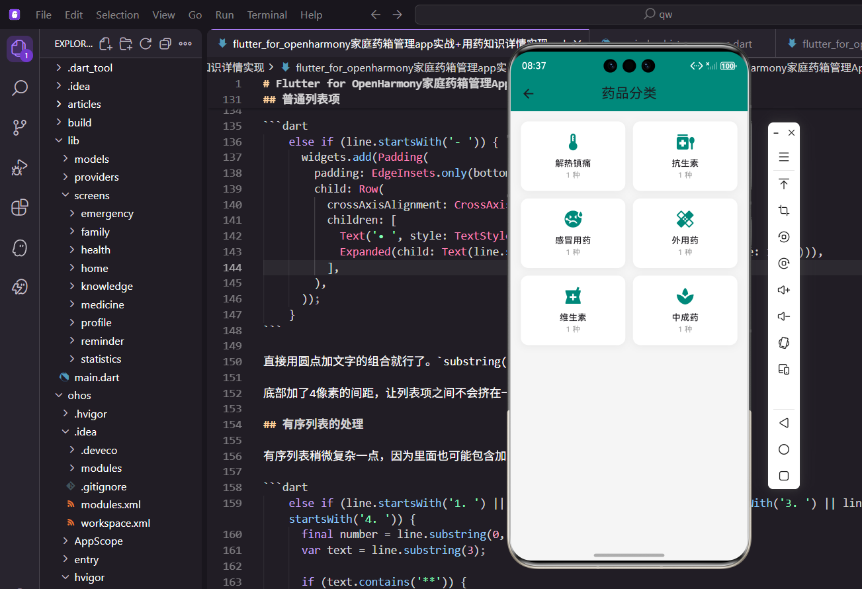Collapse all folders in Explorer
This screenshot has height=589, width=862.
click(x=165, y=44)
